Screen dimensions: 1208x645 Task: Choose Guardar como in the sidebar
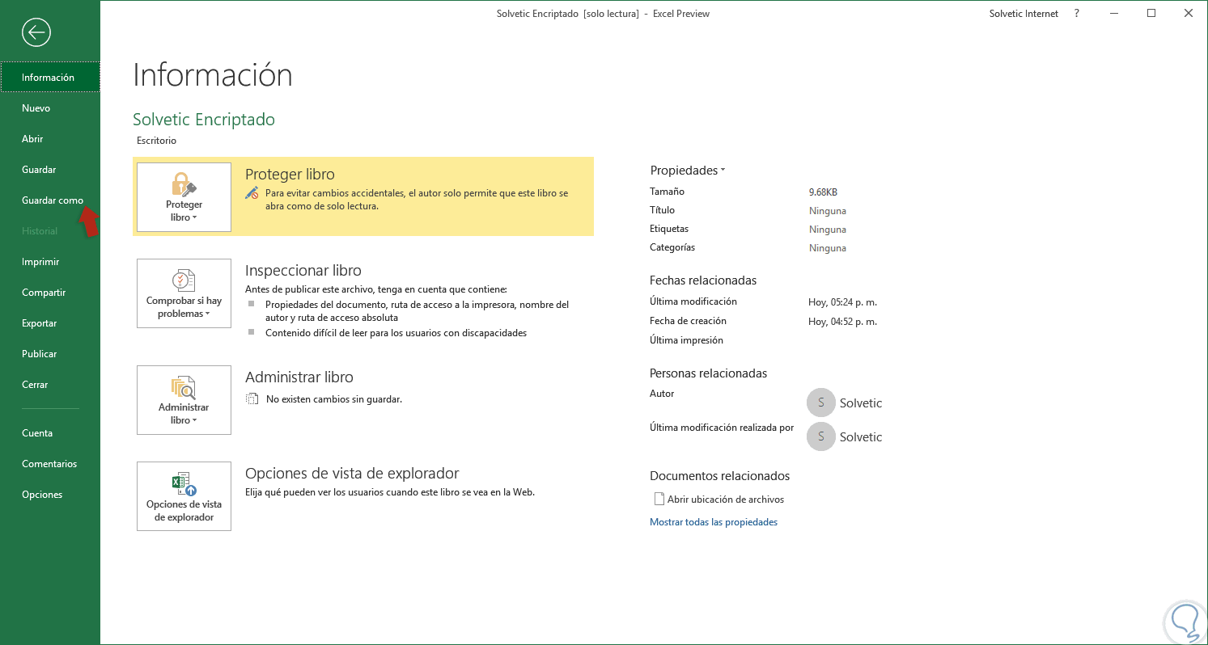[50, 200]
